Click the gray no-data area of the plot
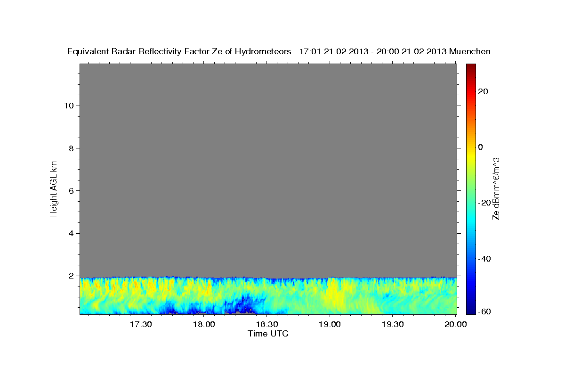 (x=268, y=170)
